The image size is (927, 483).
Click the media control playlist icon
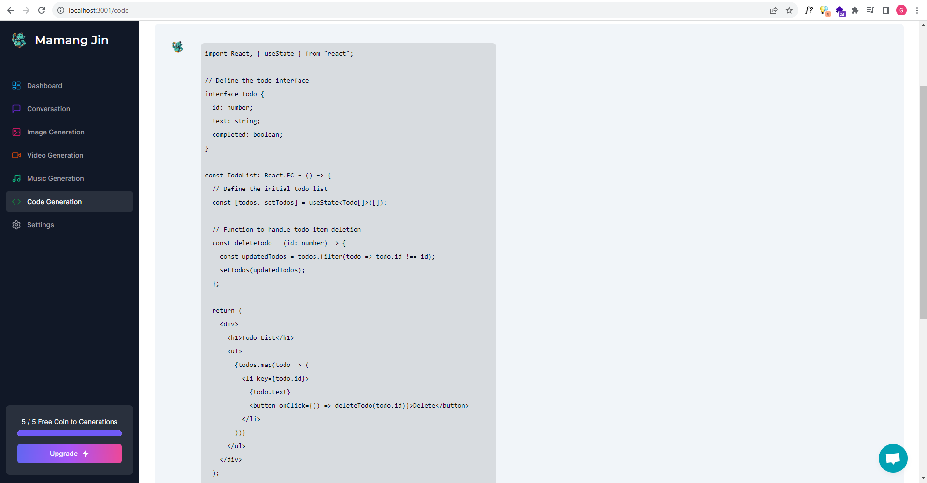click(x=870, y=10)
